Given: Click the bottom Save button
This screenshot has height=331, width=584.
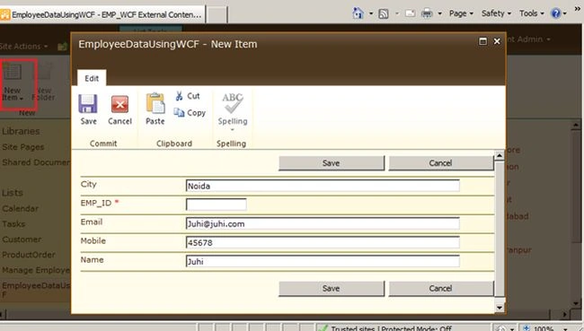Looking at the screenshot, I should tap(332, 288).
